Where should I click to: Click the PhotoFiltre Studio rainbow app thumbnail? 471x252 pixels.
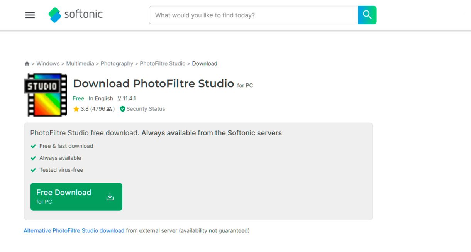tap(46, 95)
